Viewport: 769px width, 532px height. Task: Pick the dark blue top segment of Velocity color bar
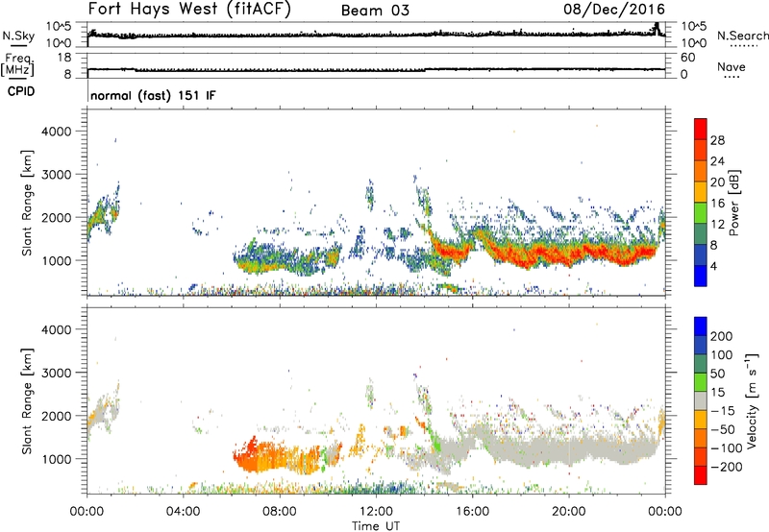click(x=701, y=326)
